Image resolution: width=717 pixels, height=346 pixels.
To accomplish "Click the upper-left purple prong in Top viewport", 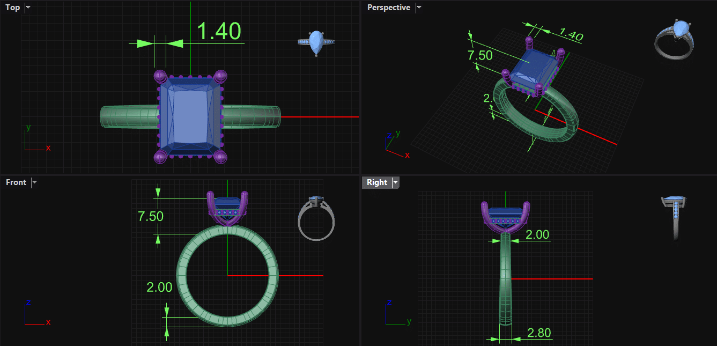I will click(161, 76).
